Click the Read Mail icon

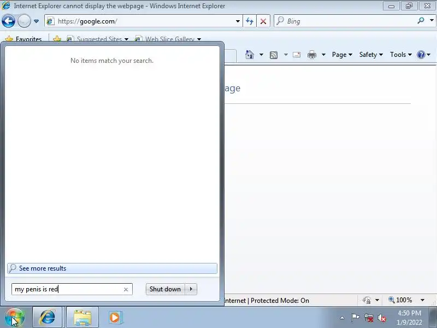(x=297, y=55)
